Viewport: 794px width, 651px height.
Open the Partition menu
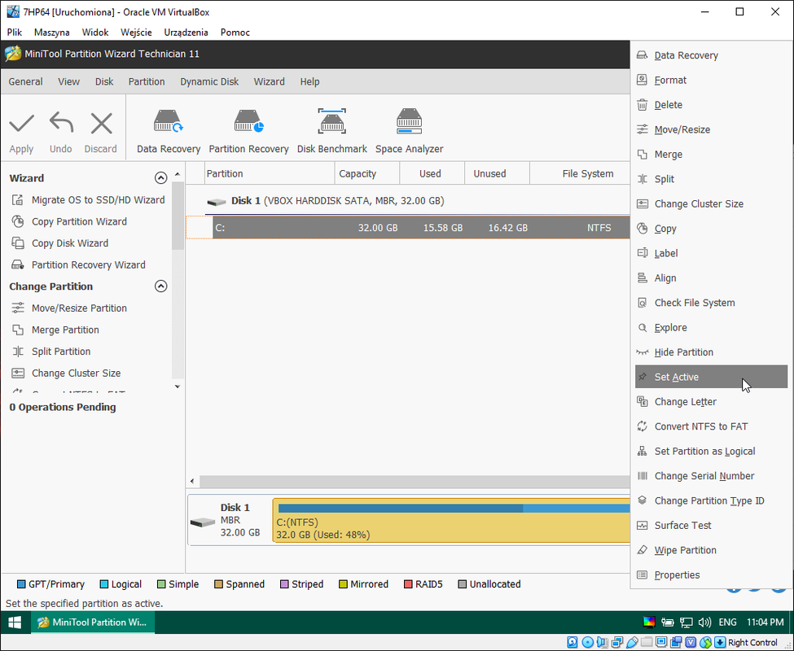[x=147, y=81]
